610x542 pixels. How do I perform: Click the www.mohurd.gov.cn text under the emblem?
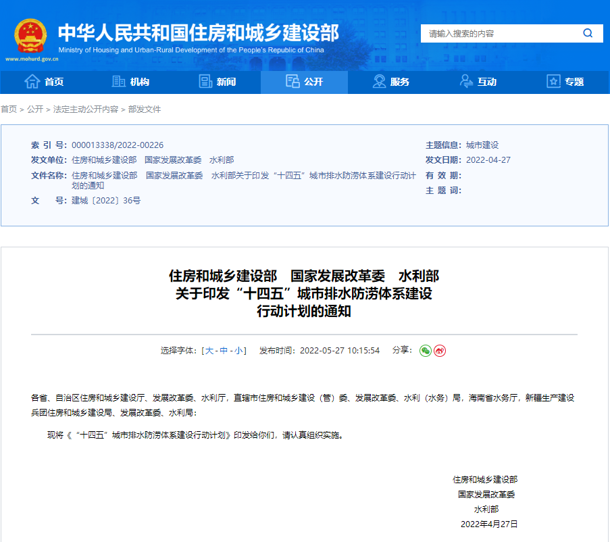point(32,59)
